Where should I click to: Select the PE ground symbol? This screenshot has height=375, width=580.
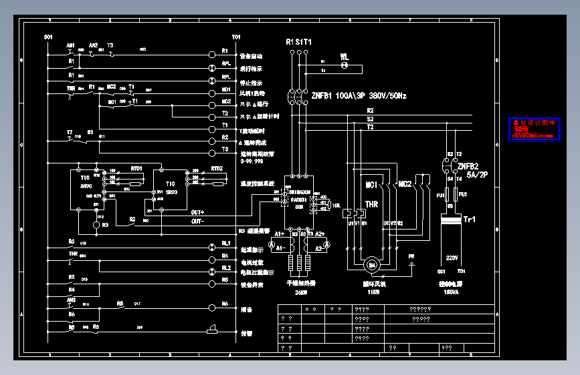click(x=411, y=264)
